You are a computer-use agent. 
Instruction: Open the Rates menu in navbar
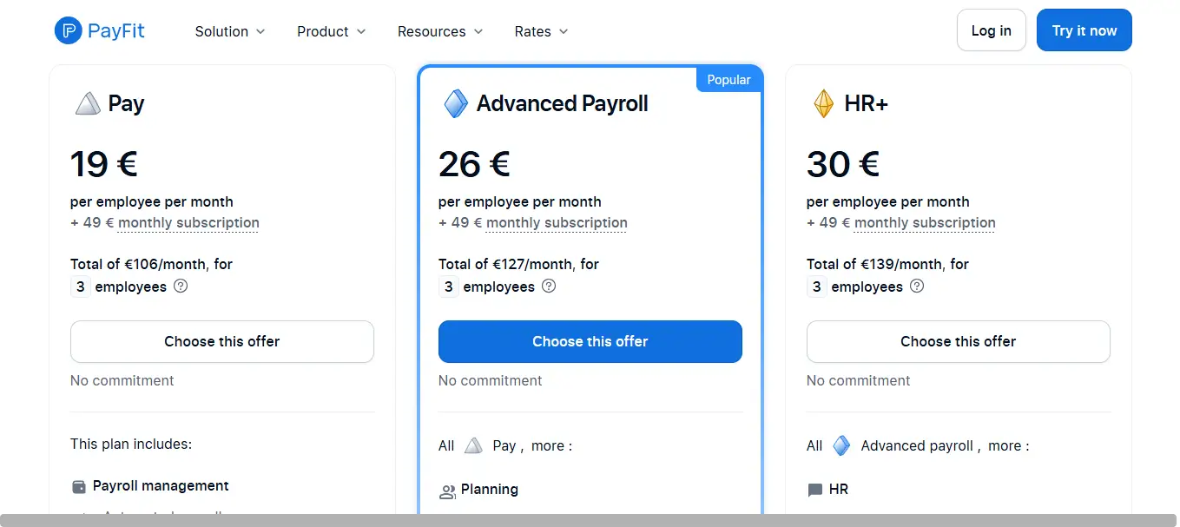541,31
